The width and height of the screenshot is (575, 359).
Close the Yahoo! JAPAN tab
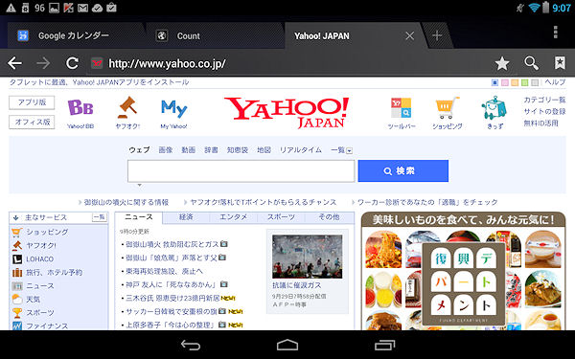[x=409, y=35]
